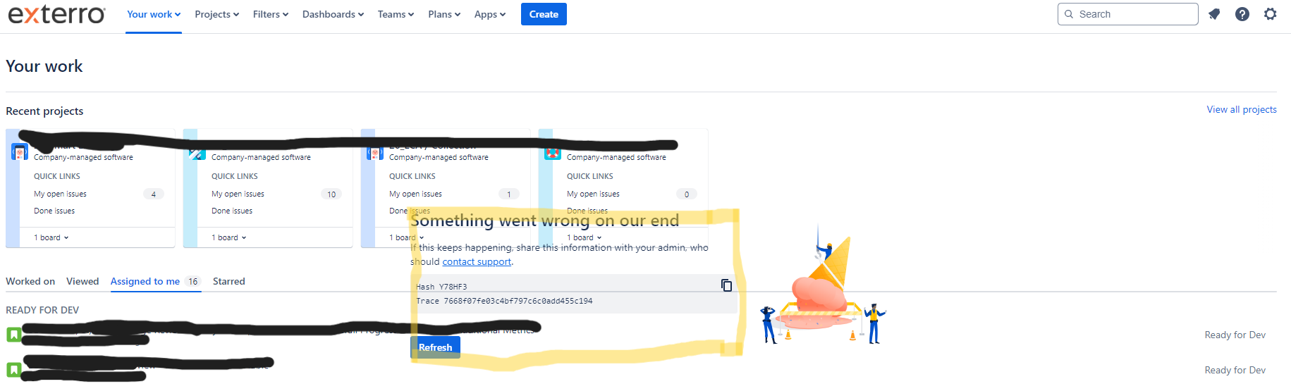This screenshot has width=1291, height=391.
Task: Open the help question mark icon
Action: (1242, 14)
